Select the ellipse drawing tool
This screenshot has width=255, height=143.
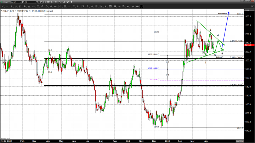click(33, 6)
